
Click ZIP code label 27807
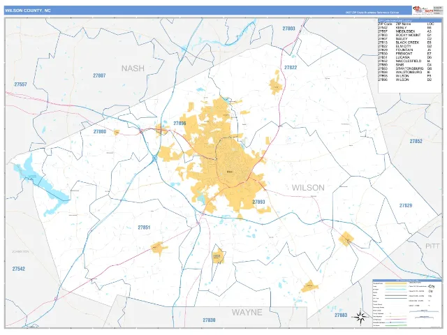pos(99,75)
